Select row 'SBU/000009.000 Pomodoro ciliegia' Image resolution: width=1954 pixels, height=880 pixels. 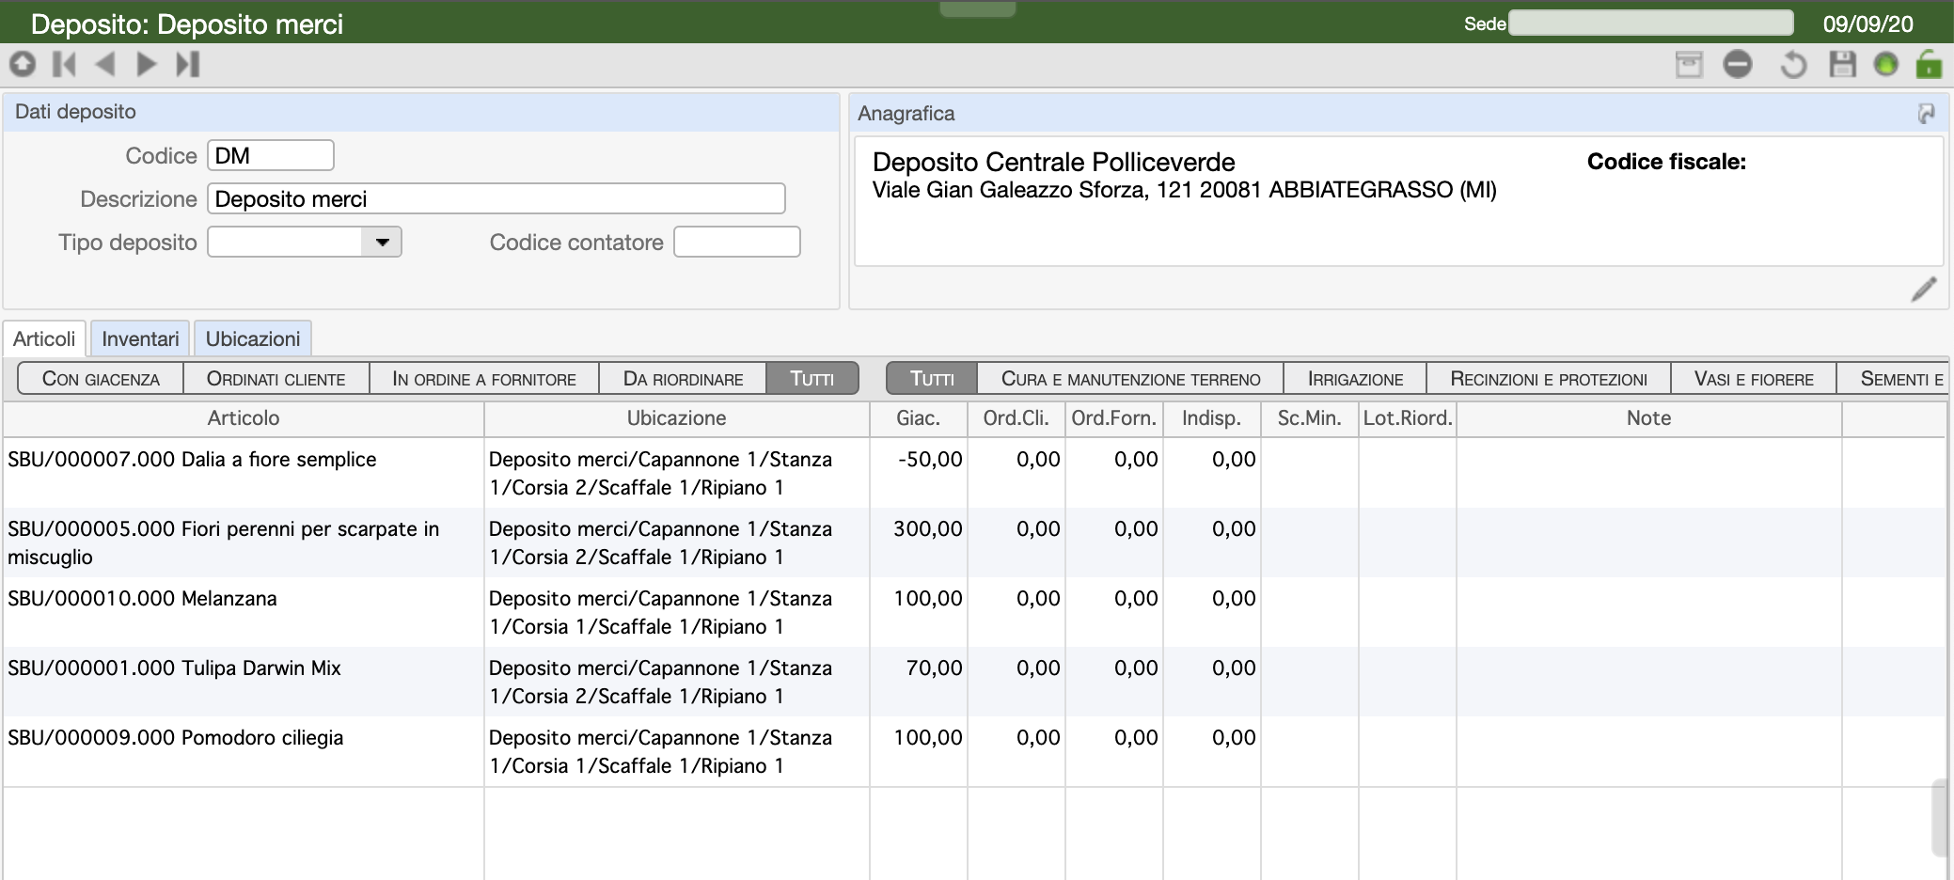(974, 751)
